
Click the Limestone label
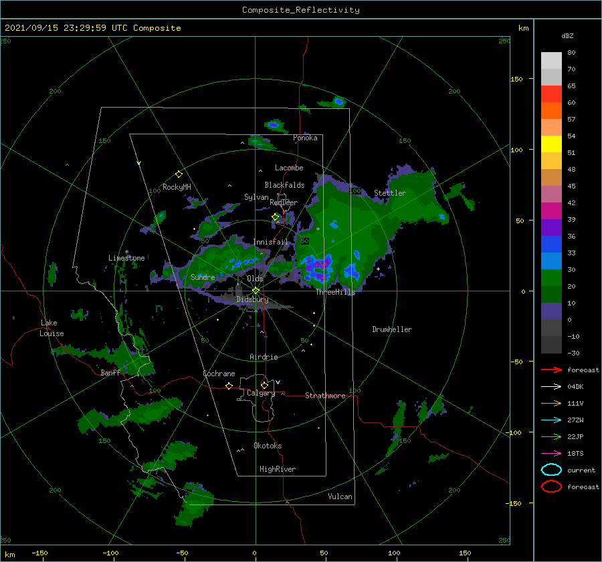coord(126,258)
